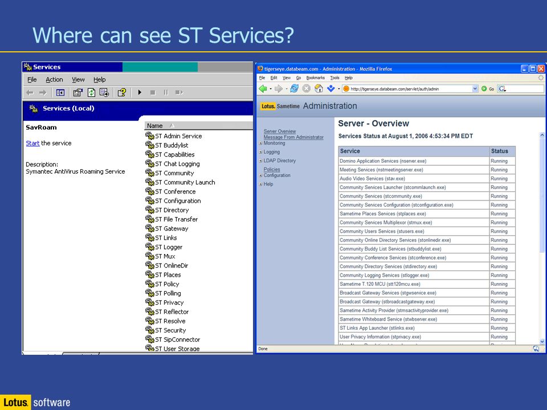Open the Go menu in Firefox
The height and width of the screenshot is (410, 547).
pyautogui.click(x=298, y=78)
